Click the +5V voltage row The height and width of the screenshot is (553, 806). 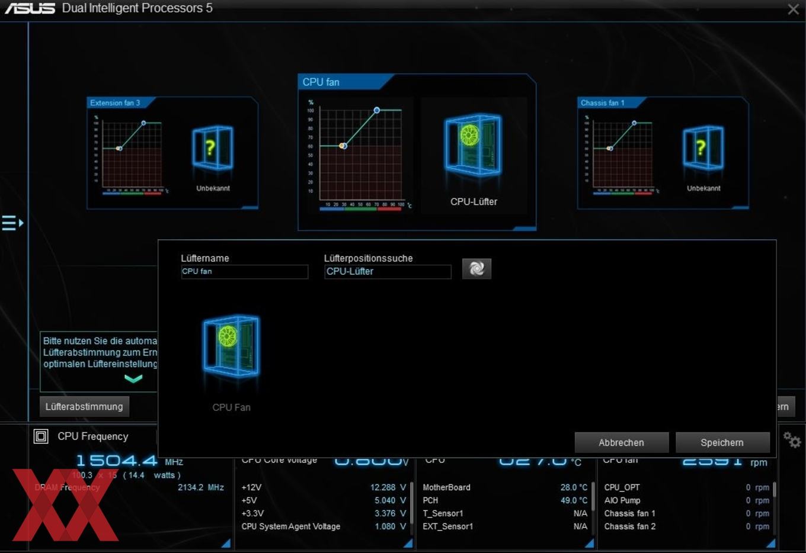point(324,500)
